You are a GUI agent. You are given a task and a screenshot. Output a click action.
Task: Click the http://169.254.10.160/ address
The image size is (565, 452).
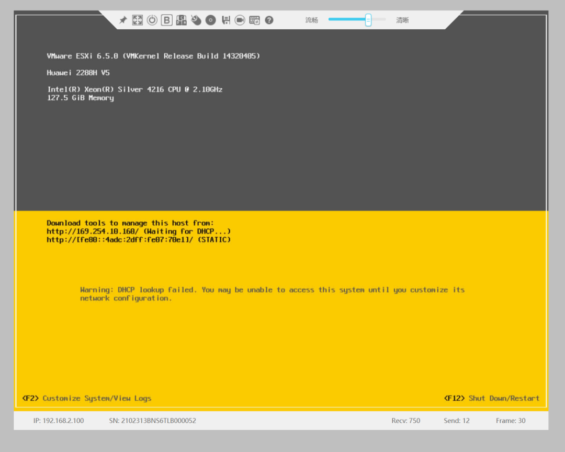click(x=93, y=231)
